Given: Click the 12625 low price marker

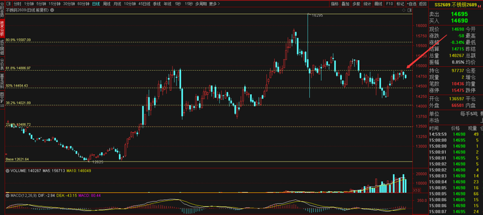Looking at the screenshot, I should [97, 162].
